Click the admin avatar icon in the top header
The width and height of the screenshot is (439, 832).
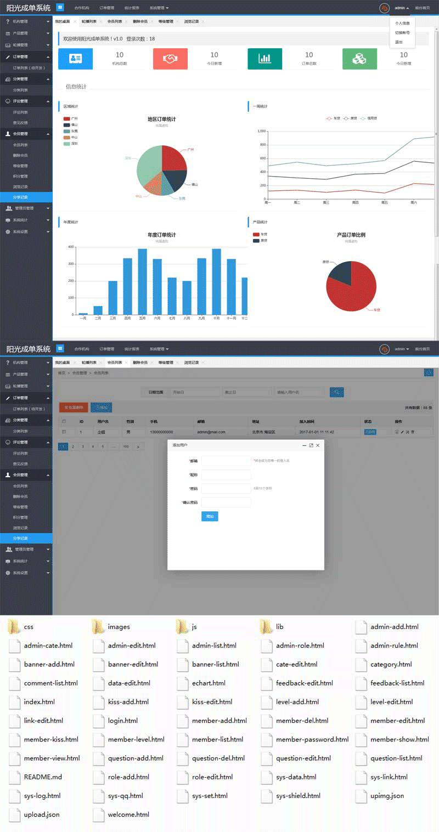click(x=384, y=8)
